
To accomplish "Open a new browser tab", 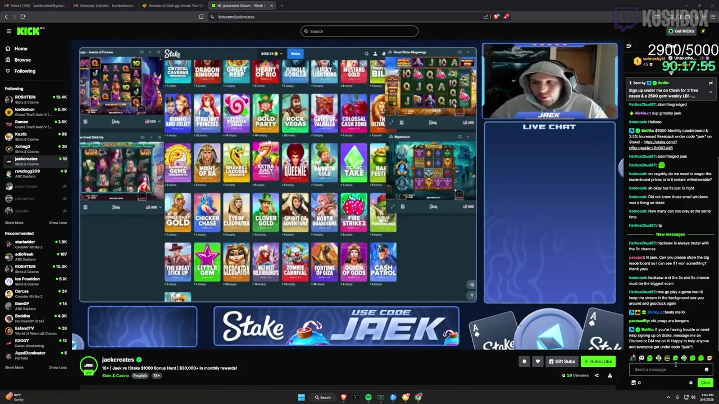I will 282,6.
